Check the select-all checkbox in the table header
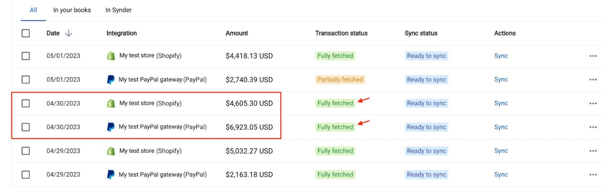Screen dimensions: 603x187 coord(26,33)
